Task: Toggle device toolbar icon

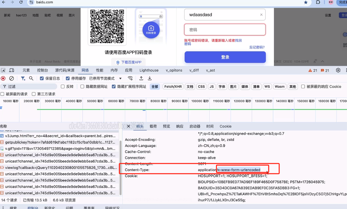Action: 11,70
